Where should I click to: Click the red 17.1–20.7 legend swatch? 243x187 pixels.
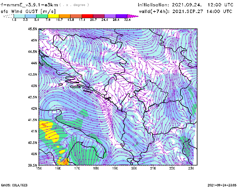coord(87,16)
